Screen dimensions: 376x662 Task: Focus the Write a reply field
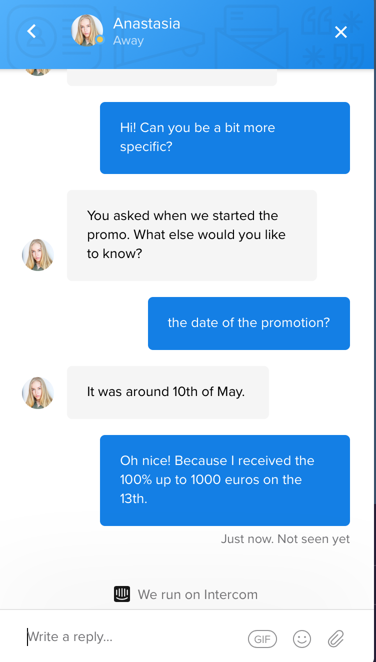tap(130, 637)
